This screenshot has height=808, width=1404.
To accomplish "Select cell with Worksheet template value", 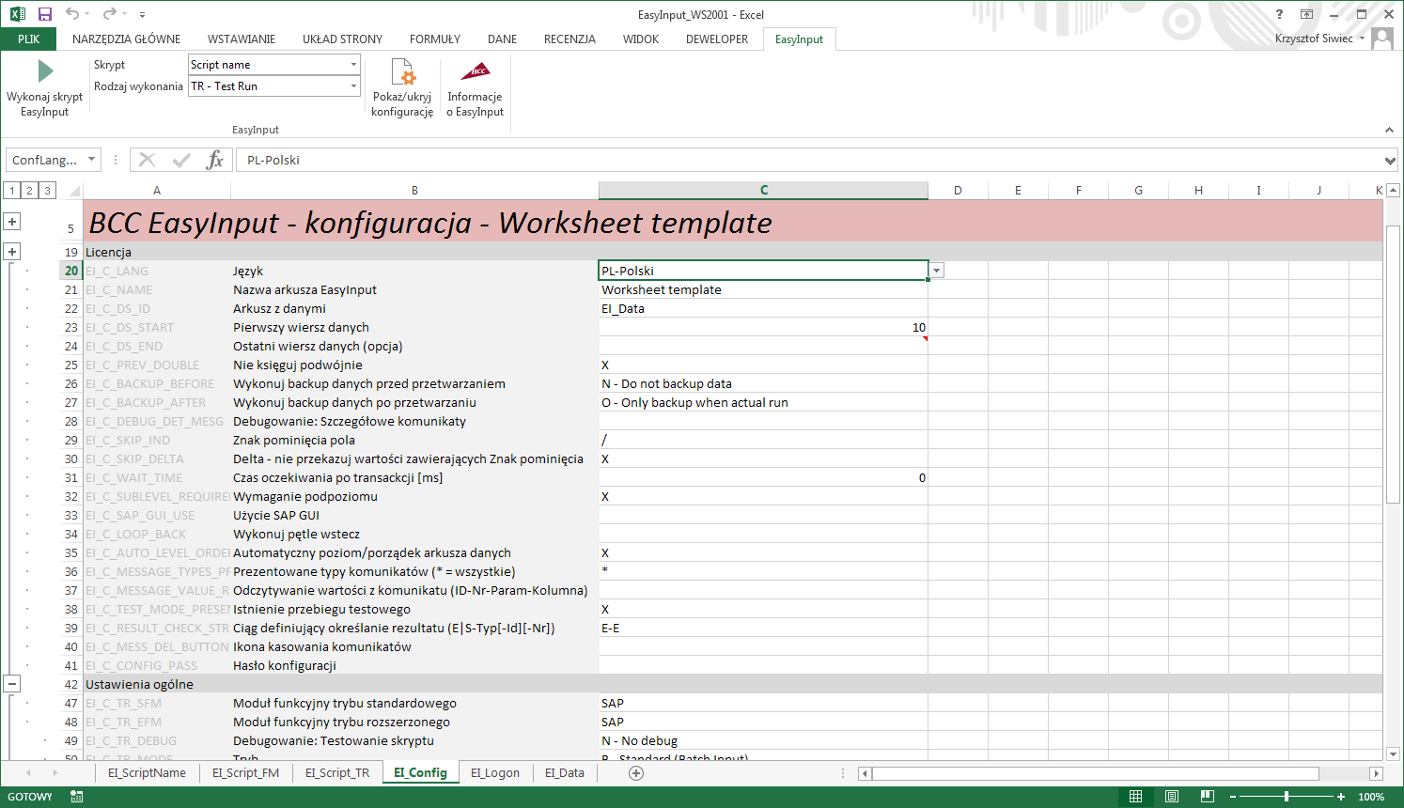I will pyautogui.click(x=763, y=289).
